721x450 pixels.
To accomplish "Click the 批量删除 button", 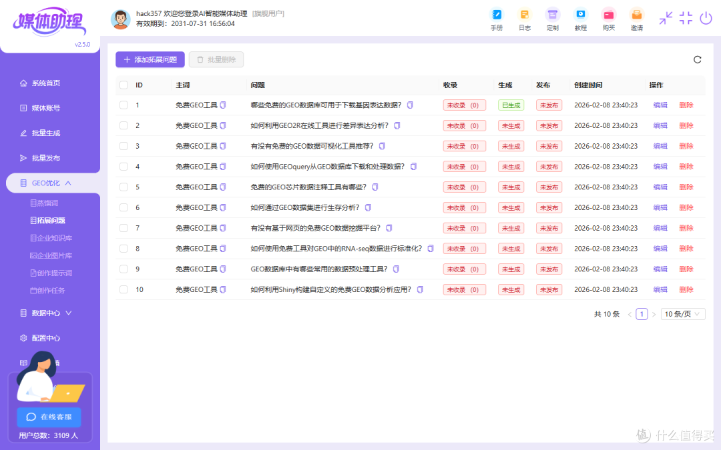I will pos(216,60).
